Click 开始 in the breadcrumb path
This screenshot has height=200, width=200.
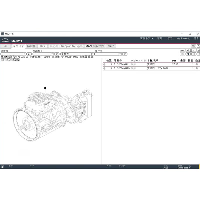pos(3,57)
